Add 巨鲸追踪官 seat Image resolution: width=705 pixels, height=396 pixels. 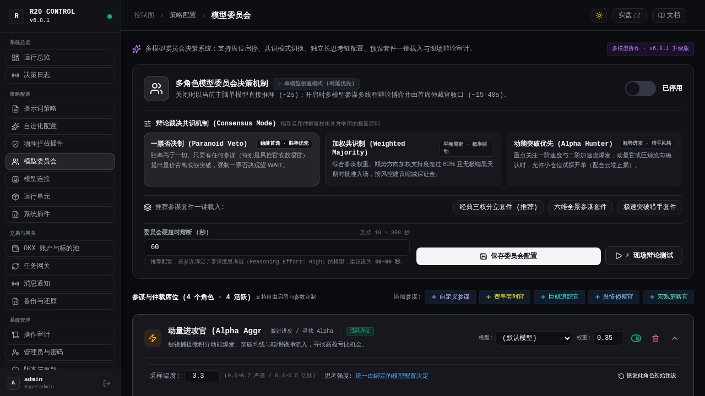(559, 297)
